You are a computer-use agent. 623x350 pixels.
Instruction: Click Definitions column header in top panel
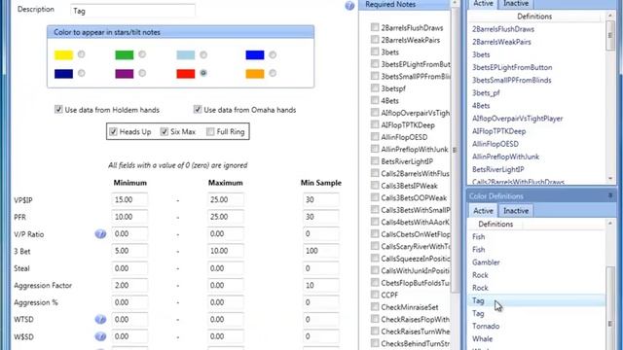tap(534, 17)
